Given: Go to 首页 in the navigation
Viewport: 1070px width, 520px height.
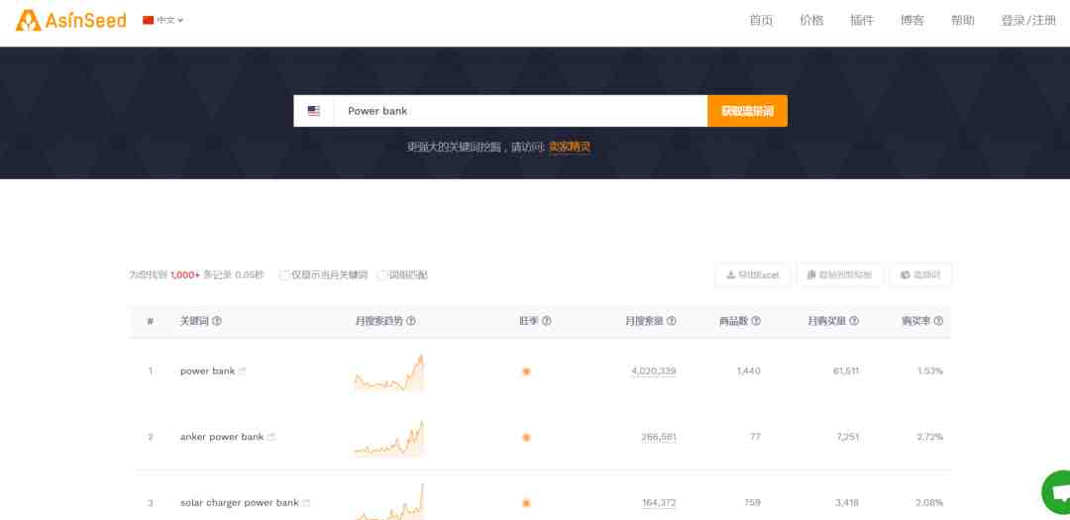Looking at the screenshot, I should (761, 21).
